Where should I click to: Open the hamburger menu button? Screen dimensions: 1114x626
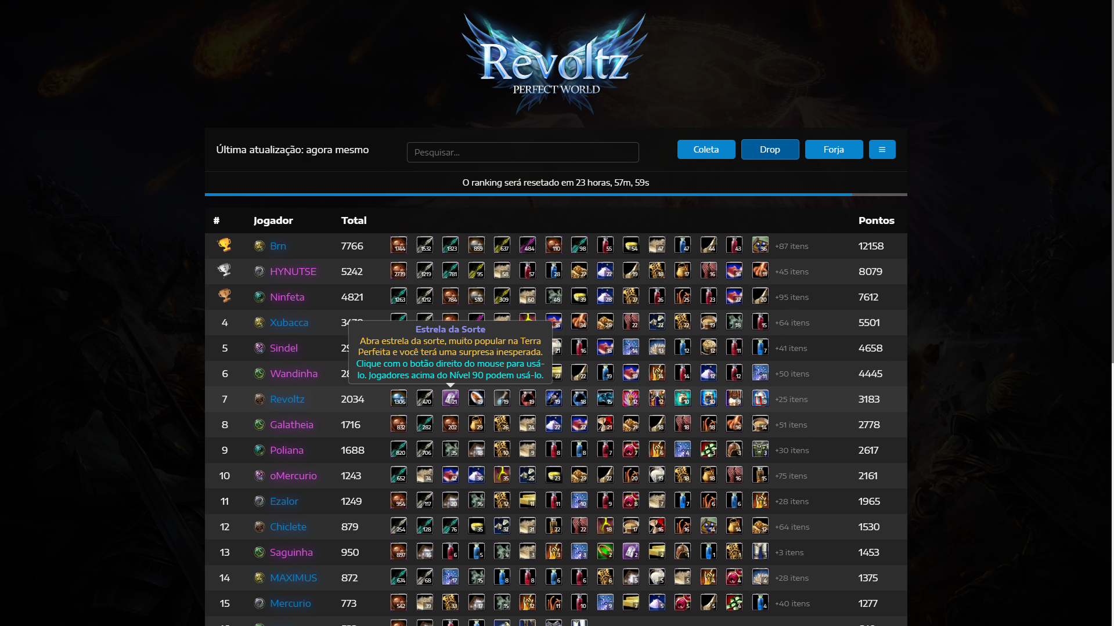click(x=882, y=149)
